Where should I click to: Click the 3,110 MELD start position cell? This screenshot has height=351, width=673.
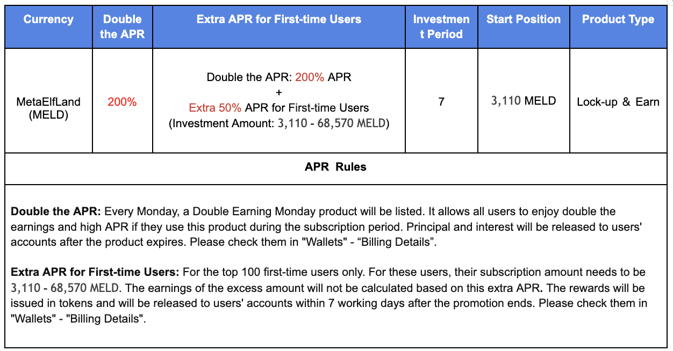[524, 101]
